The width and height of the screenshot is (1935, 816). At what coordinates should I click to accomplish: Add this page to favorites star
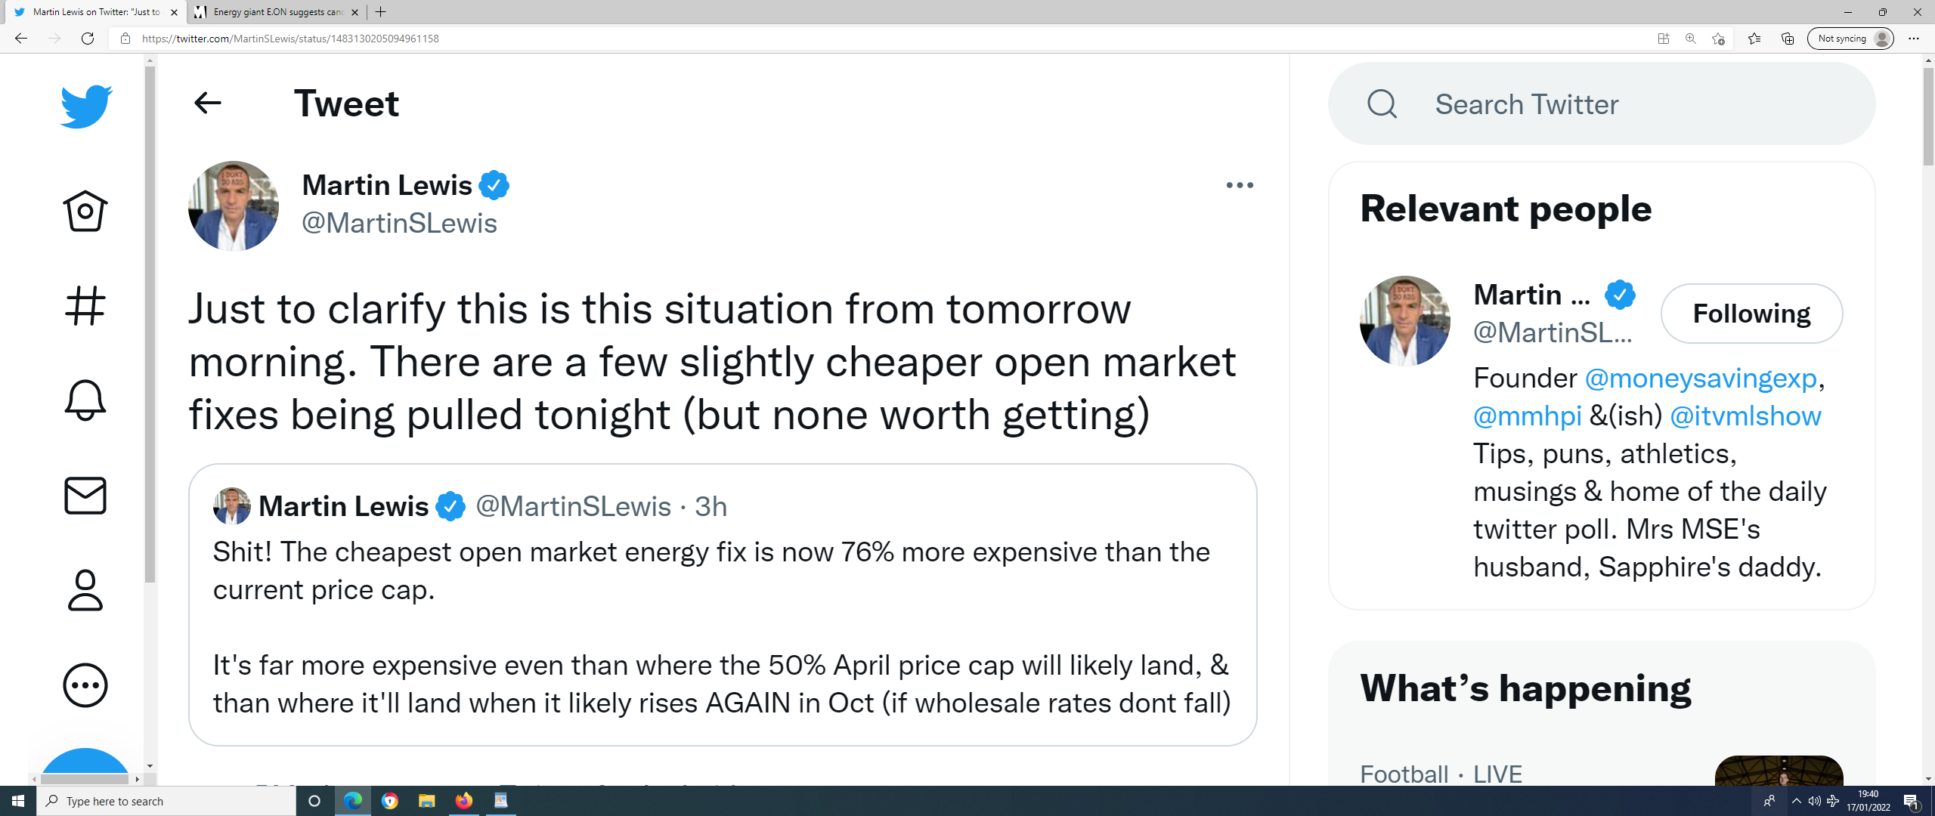(x=1718, y=39)
